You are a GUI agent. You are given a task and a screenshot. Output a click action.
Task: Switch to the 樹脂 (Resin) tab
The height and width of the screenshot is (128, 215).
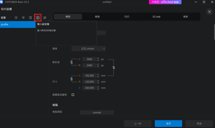[x=97, y=17]
